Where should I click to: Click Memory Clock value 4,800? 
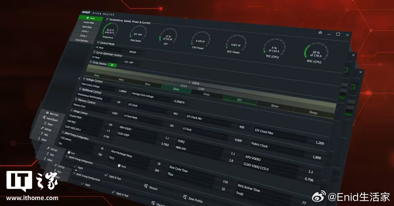115,113
